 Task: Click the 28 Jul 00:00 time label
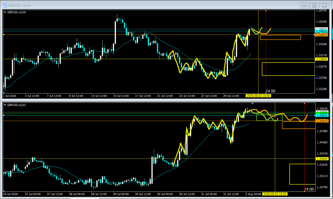[77, 194]
